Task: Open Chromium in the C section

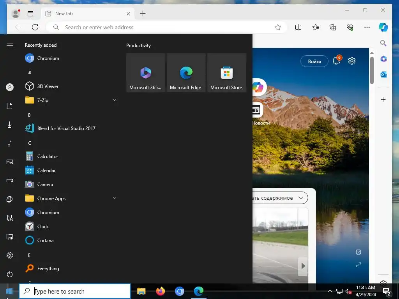Action: point(71,212)
